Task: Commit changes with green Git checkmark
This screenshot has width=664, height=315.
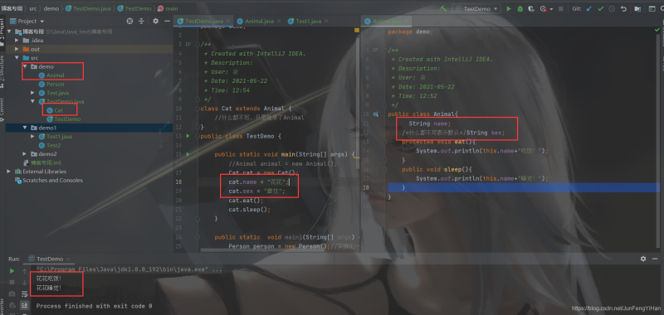Action: [x=600, y=8]
